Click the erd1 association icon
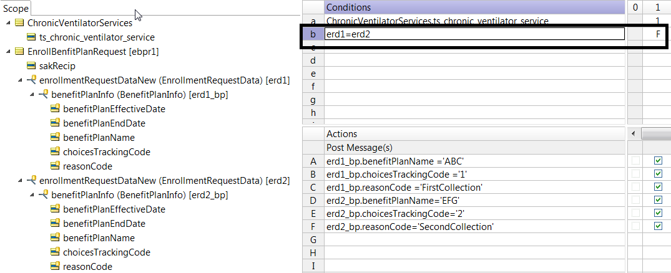Image resolution: width=671 pixels, height=273 pixels. (31, 80)
